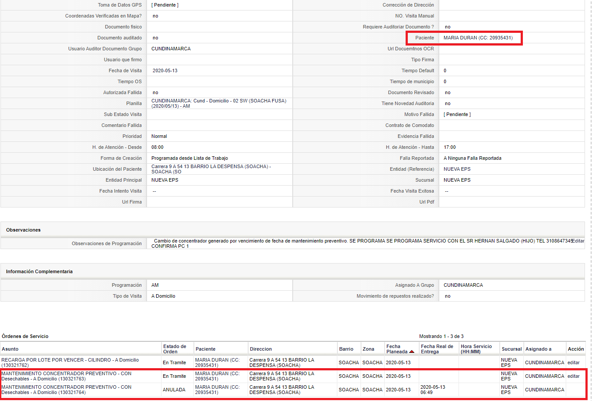Click Tipo de Visita value A Domicilio
592x401 pixels.
[163, 296]
